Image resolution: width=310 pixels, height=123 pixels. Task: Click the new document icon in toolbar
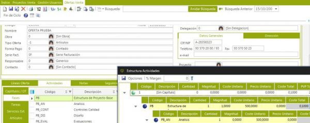coord(5,9)
